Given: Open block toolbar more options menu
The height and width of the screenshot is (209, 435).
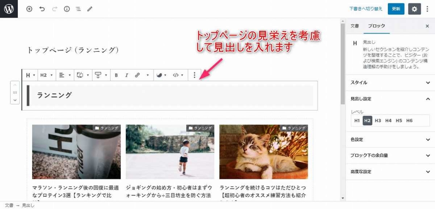Looking at the screenshot, I should click(x=195, y=75).
